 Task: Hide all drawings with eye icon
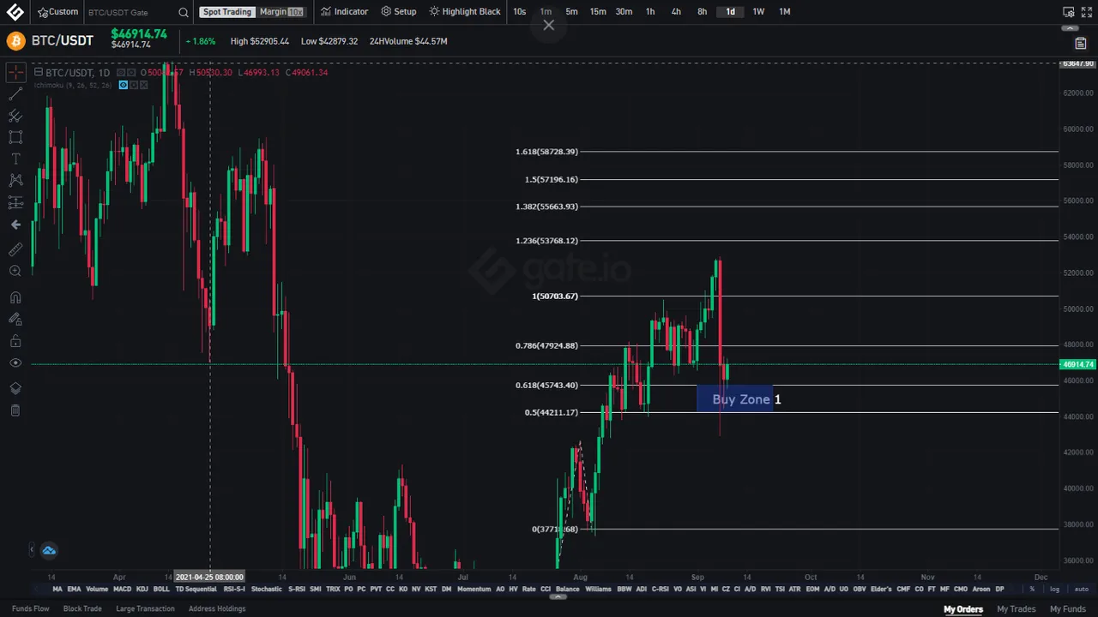(x=15, y=363)
